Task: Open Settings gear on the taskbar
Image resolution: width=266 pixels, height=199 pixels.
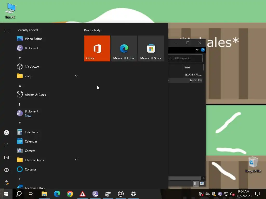Action: (134, 194)
